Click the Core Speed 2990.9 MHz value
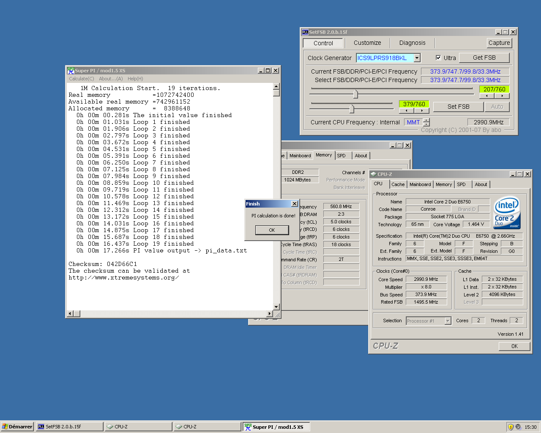This screenshot has height=433, width=541. pos(426,279)
